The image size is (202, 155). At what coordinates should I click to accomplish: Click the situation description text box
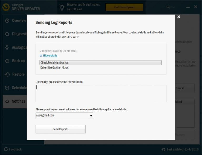click(x=101, y=93)
